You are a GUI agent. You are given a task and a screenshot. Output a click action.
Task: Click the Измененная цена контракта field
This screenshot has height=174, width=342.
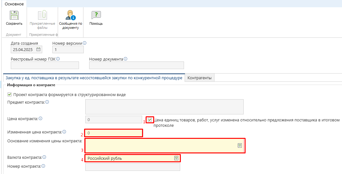coord(114,133)
